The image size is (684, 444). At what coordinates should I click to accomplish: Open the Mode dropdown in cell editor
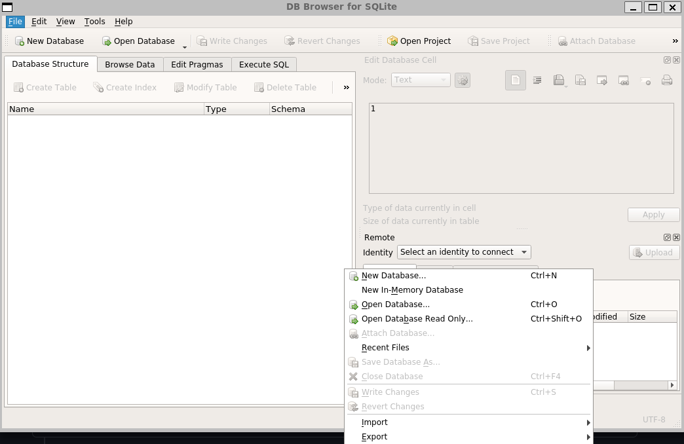(x=421, y=79)
